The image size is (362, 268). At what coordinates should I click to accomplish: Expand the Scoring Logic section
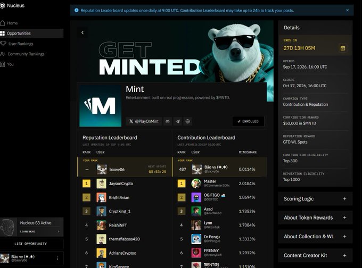[x=315, y=198]
